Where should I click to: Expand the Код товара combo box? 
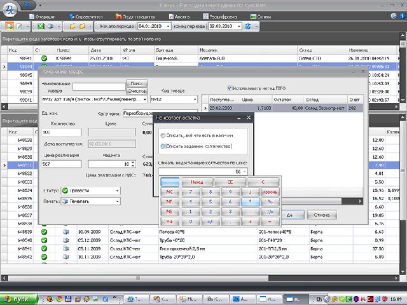click(x=195, y=99)
